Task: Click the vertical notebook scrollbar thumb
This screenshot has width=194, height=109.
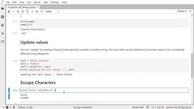Action: (192, 65)
